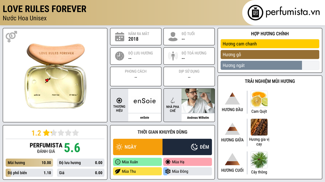Click the clock icon for longevity
The height and width of the screenshot is (182, 325).
tap(120, 56)
